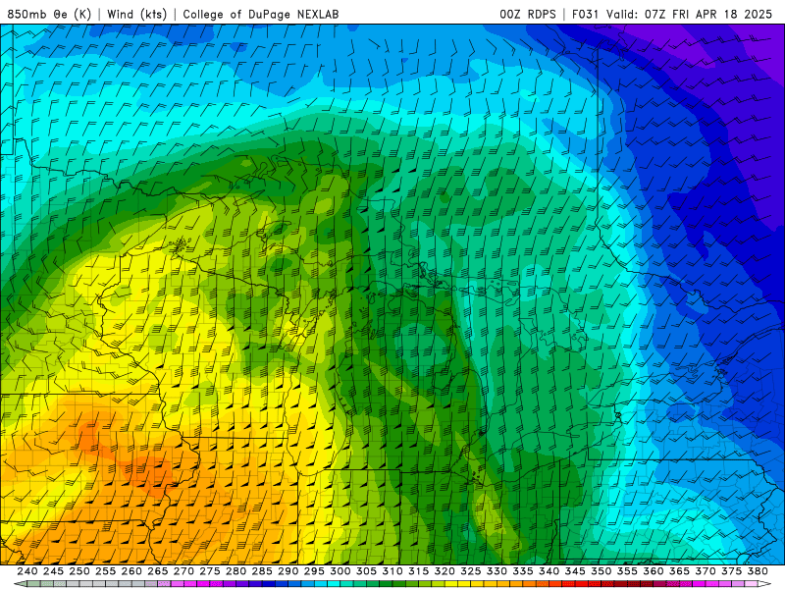This screenshot has width=785, height=589.
Task: Click the 255 colorbar scale label
Action: [x=105, y=571]
